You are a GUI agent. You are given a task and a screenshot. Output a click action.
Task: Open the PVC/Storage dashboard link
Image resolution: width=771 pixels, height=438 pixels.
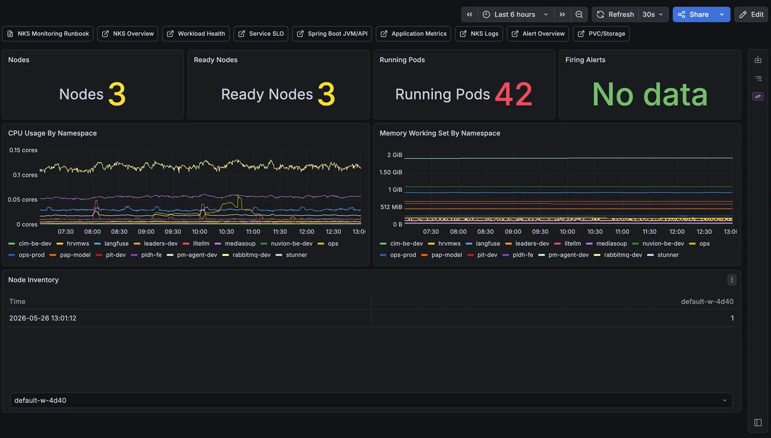tap(601, 34)
